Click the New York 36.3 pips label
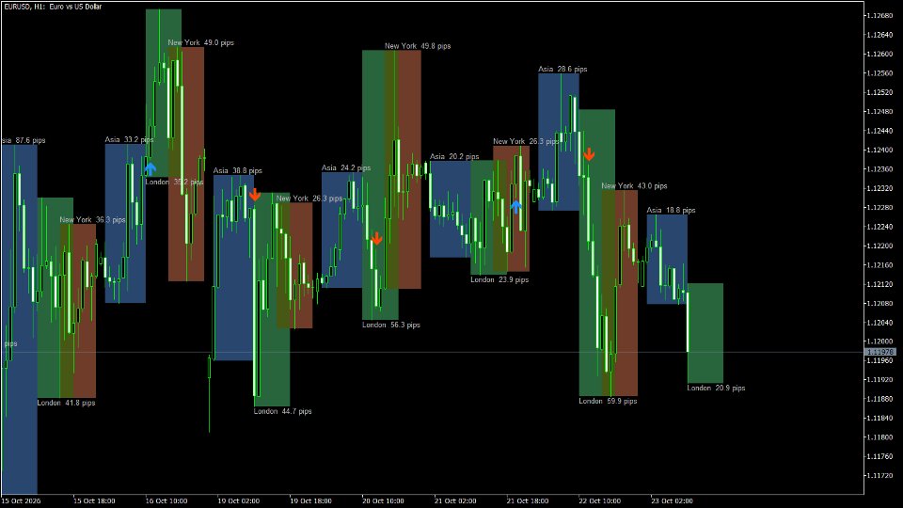This screenshot has height=508, width=903. point(92,220)
